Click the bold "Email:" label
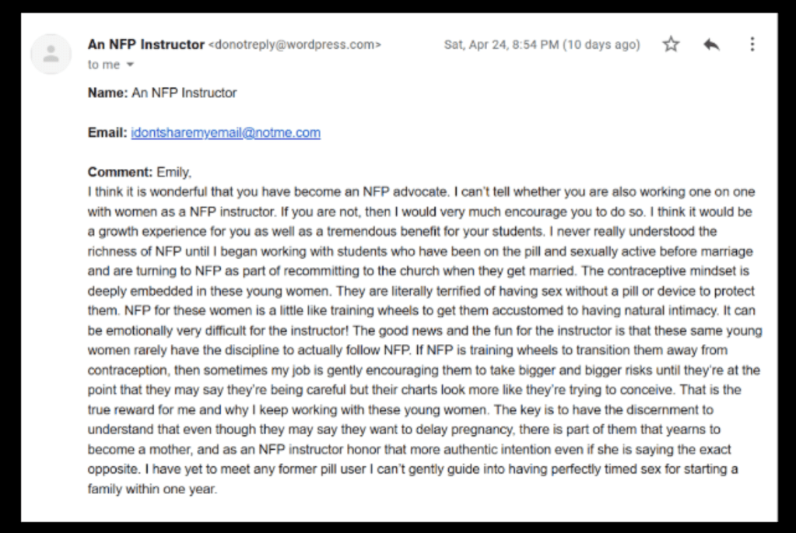The width and height of the screenshot is (796, 533). (107, 133)
